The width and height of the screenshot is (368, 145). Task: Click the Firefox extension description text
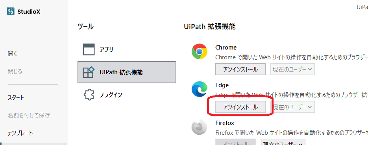point(292,133)
